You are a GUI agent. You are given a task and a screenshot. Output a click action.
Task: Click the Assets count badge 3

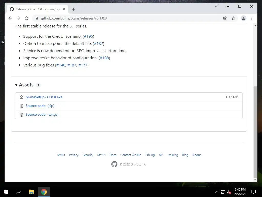coord(38,85)
